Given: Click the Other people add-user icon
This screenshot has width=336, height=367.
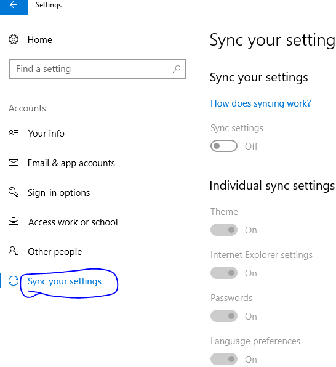Looking at the screenshot, I should [x=14, y=251].
